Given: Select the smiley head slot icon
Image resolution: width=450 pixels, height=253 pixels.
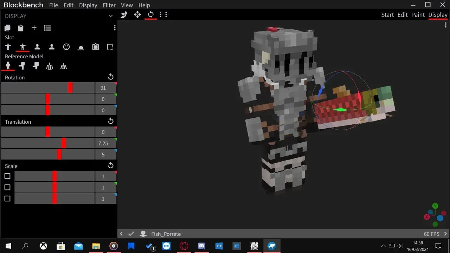Looking at the screenshot, I should [x=66, y=47].
